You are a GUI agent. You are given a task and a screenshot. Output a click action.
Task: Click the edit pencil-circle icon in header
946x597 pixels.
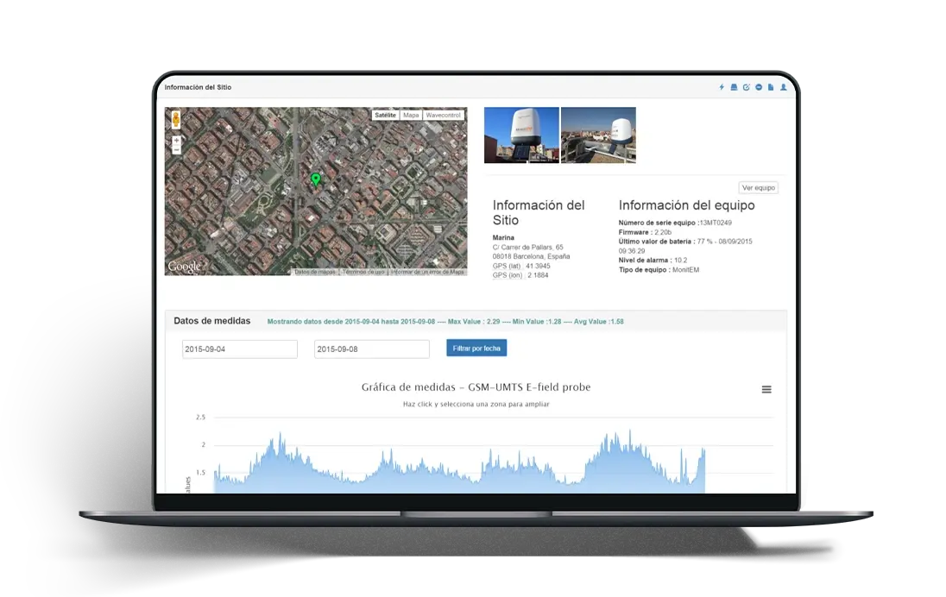(x=747, y=87)
